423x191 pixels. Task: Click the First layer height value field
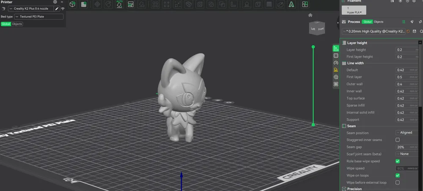click(407, 57)
